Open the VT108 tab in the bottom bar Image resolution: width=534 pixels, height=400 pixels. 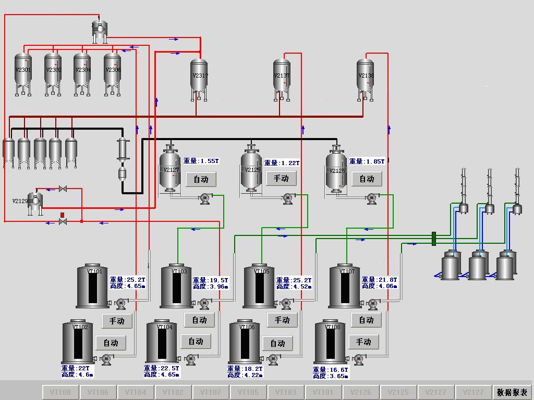(x=60, y=392)
